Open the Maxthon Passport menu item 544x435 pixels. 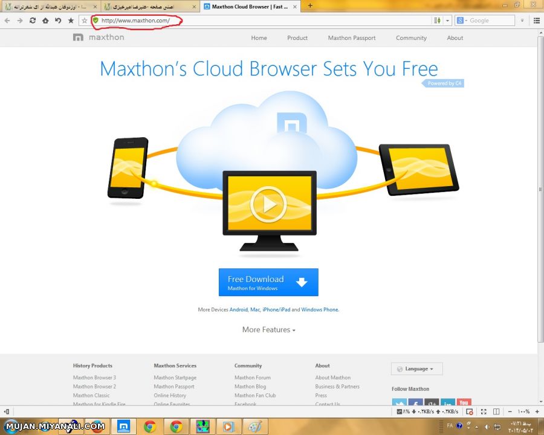tap(352, 38)
